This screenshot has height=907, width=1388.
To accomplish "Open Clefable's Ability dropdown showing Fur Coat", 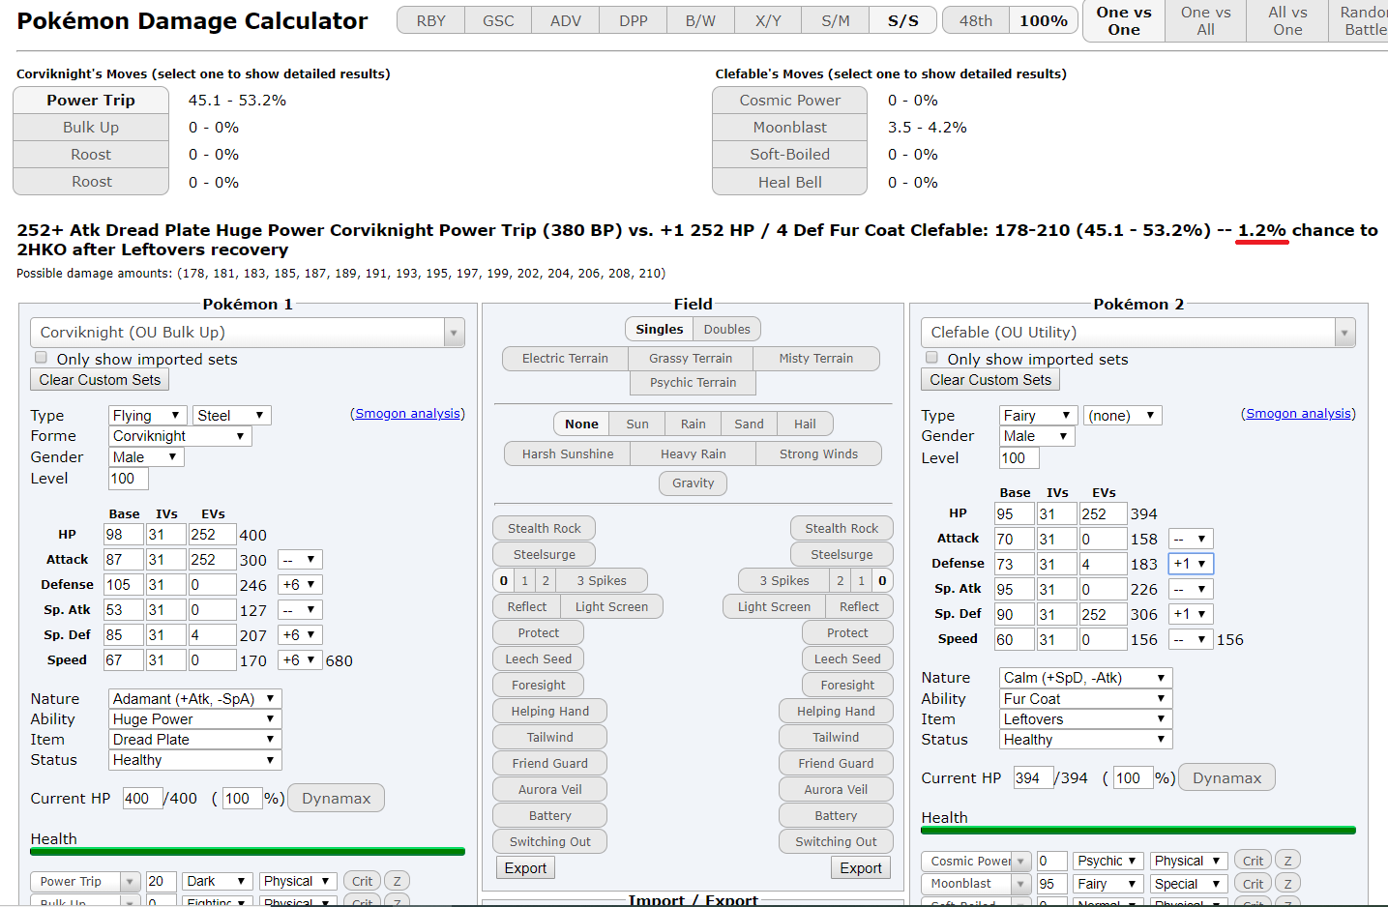I will [x=1086, y=699].
